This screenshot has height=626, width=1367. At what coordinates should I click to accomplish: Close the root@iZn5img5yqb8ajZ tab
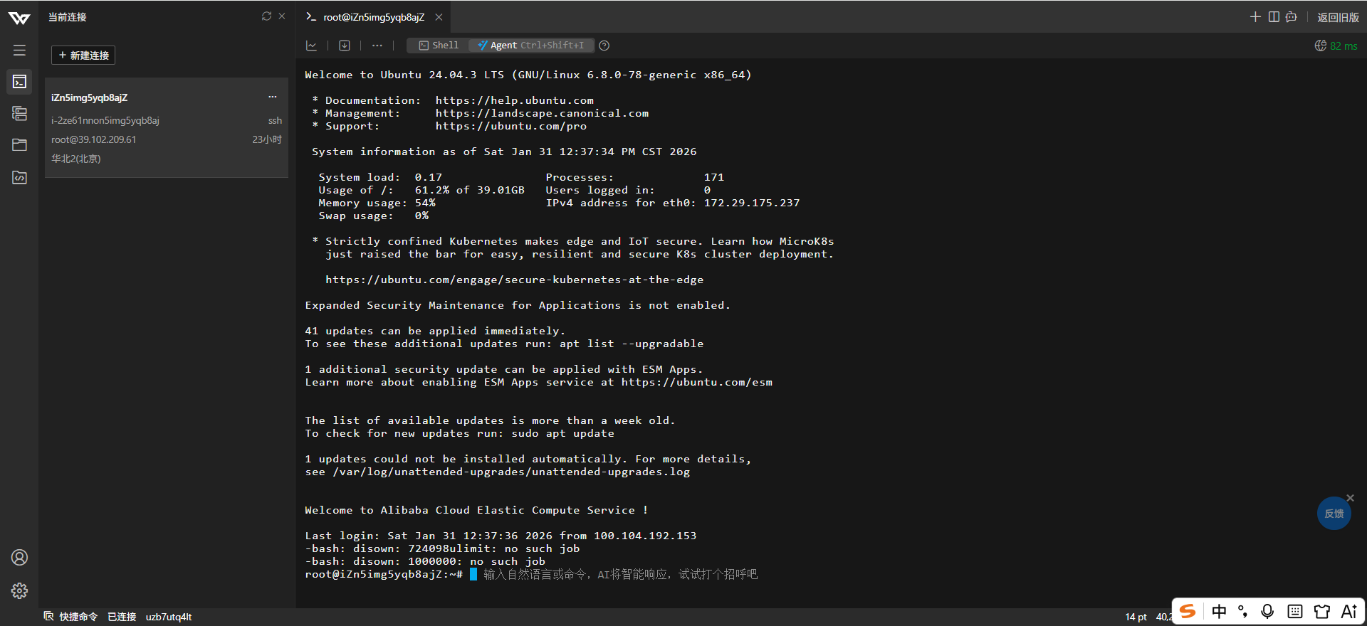[x=439, y=17]
